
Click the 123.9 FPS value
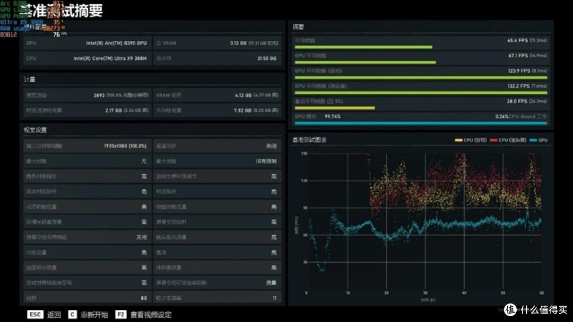[519, 71]
